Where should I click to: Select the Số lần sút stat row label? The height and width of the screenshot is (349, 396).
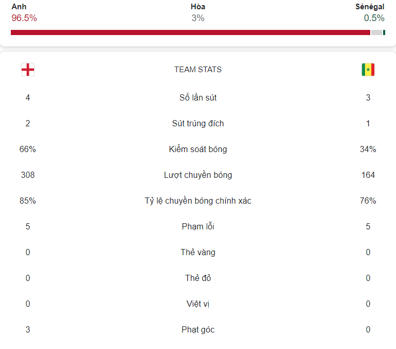[x=198, y=97]
